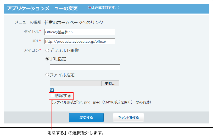This screenshot has width=213, height=137.
Task: Uncheck the 削除する checkbox
Action: [x=52, y=96]
